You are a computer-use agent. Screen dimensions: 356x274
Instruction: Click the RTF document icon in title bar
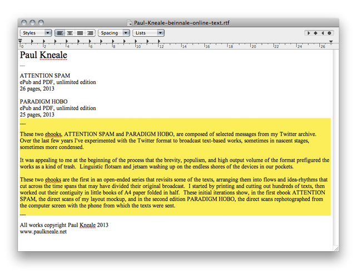(x=130, y=23)
